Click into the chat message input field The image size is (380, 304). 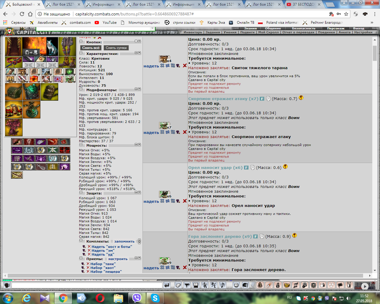tap(87, 285)
